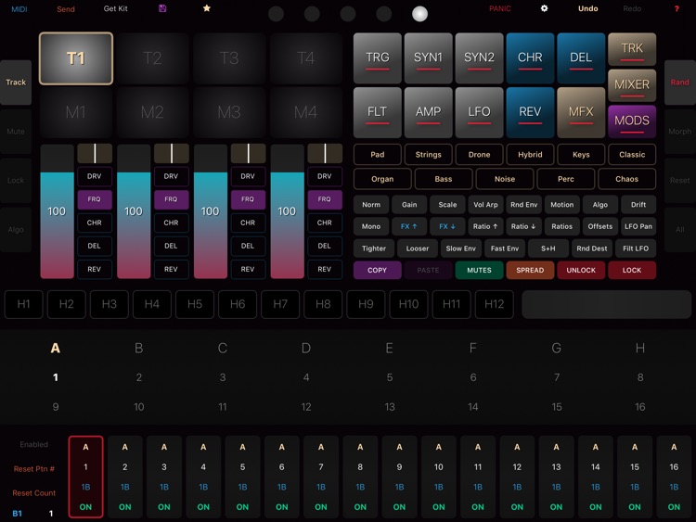This screenshot has width=696, height=522.
Task: Hit the PANIC button
Action: coord(500,8)
